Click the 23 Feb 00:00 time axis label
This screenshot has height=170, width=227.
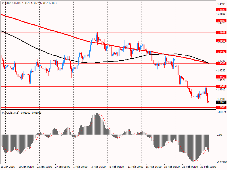190,167
